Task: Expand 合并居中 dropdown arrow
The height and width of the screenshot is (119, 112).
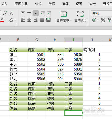Action: (x=70, y=20)
